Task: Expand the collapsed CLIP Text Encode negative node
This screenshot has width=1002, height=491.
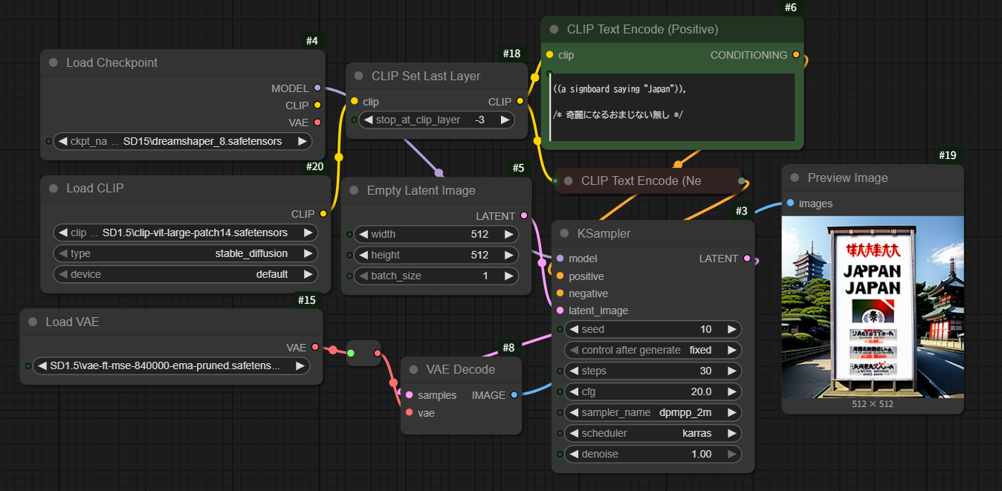Action: pos(569,181)
